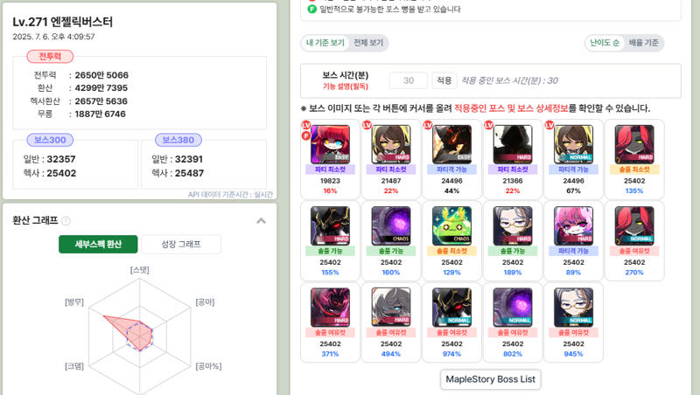Click the Hard white-haired boss with 494%
Screen dimensions: 700x395
[390, 308]
